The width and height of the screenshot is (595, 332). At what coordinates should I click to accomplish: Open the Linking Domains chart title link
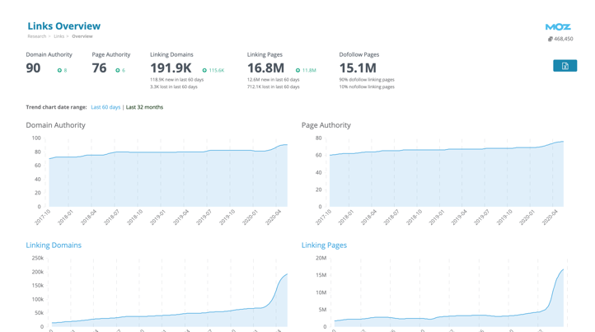point(54,245)
